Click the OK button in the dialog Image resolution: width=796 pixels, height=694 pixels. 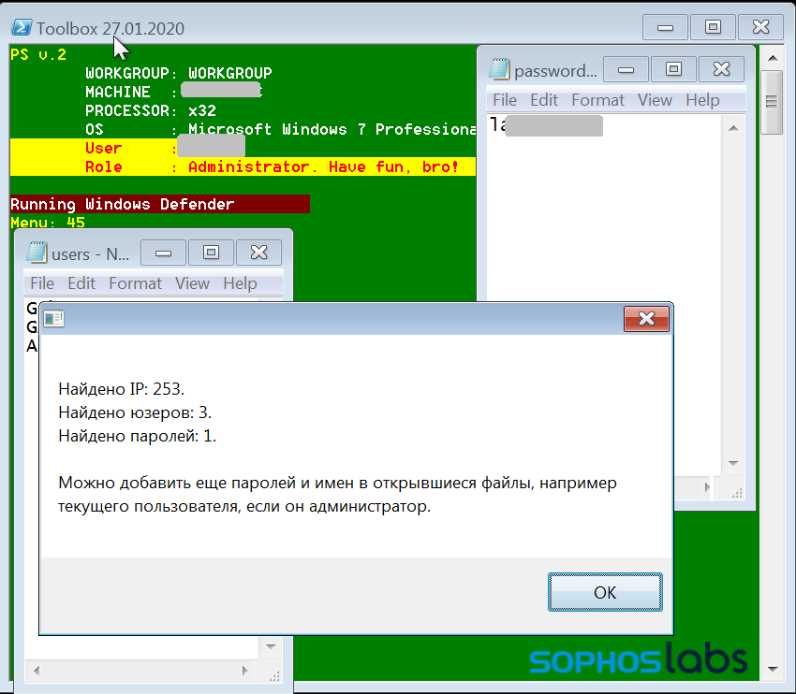point(605,592)
